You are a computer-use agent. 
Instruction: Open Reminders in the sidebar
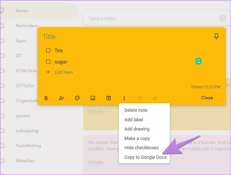(x=27, y=26)
